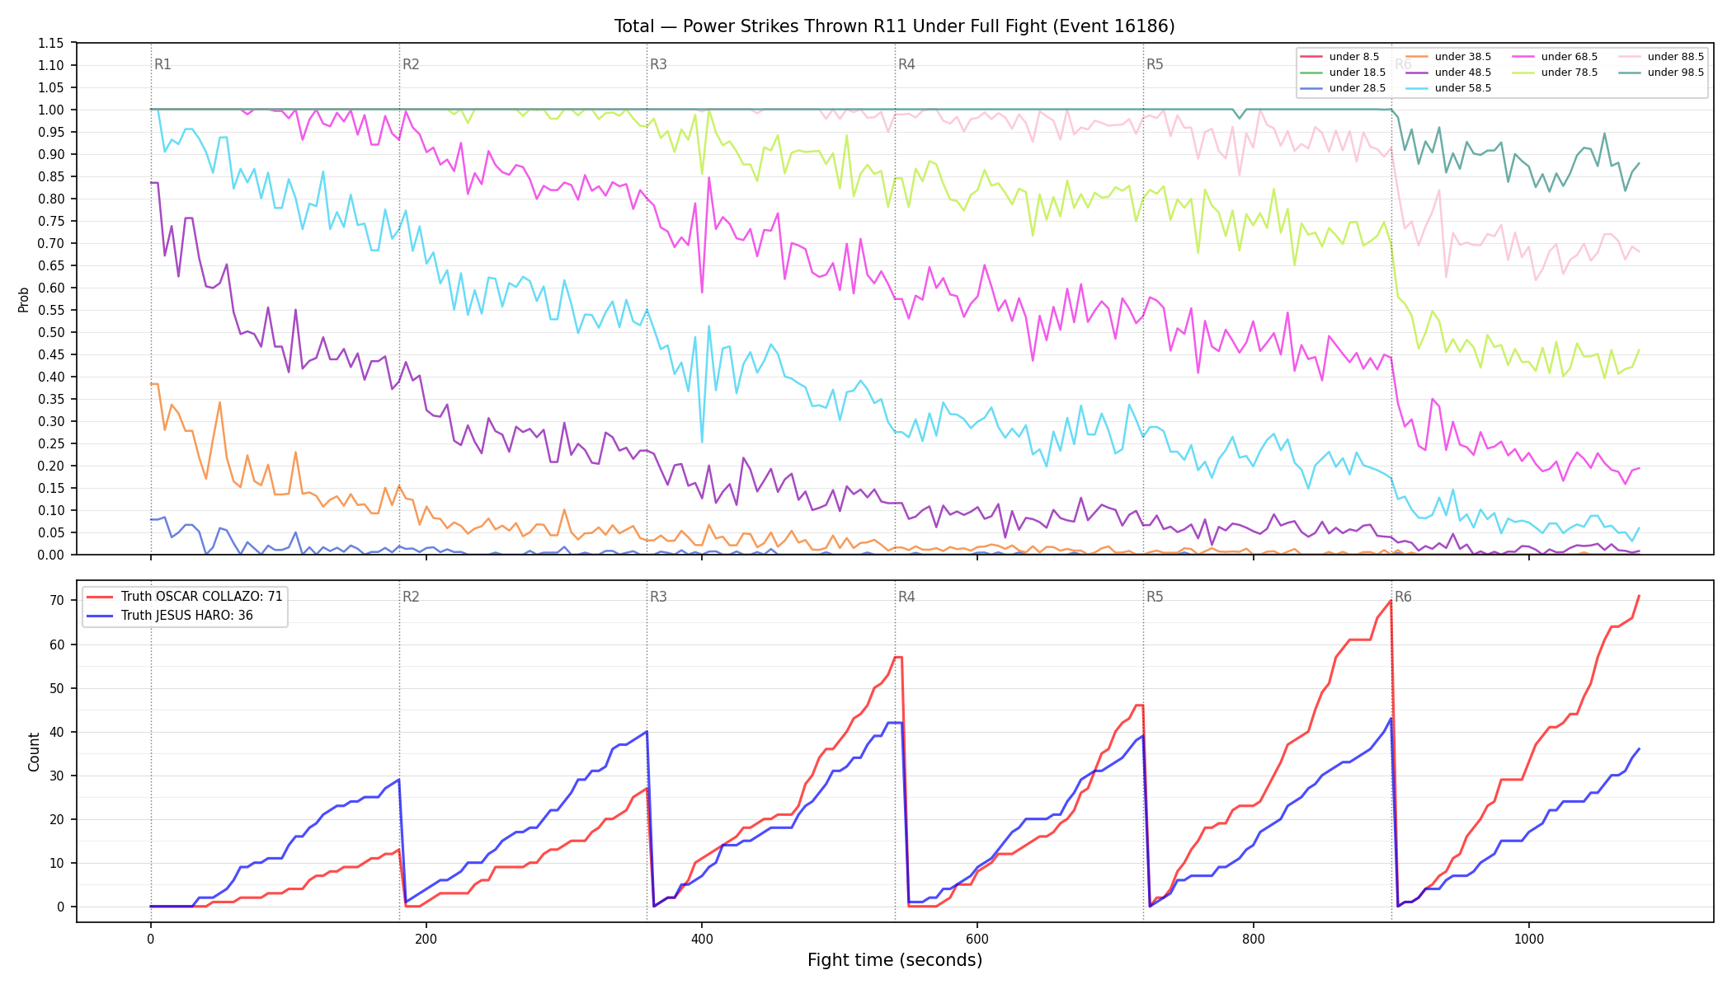Click the 'Prob' y-axis label

coord(24,299)
